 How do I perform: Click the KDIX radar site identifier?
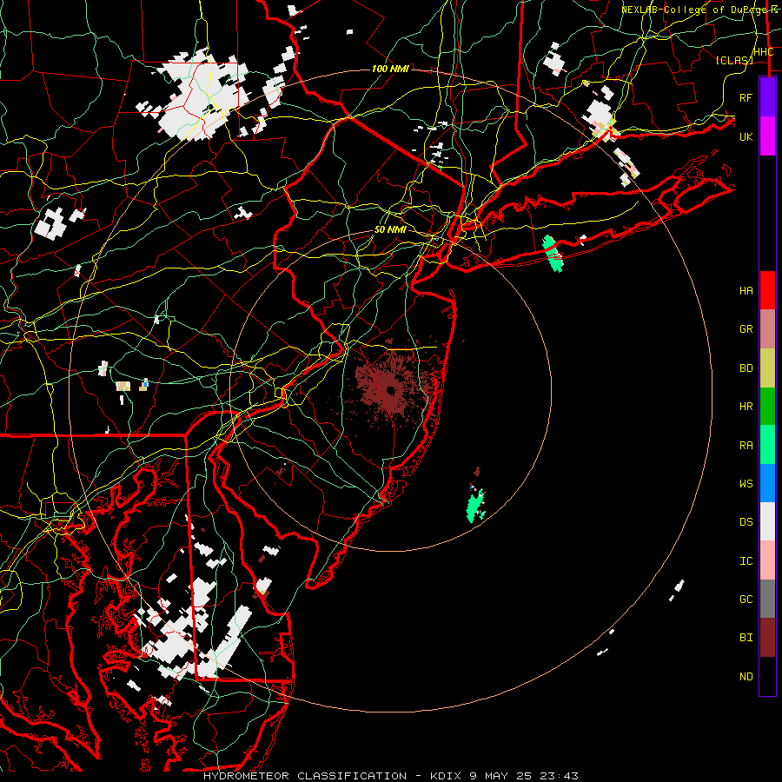point(447,776)
